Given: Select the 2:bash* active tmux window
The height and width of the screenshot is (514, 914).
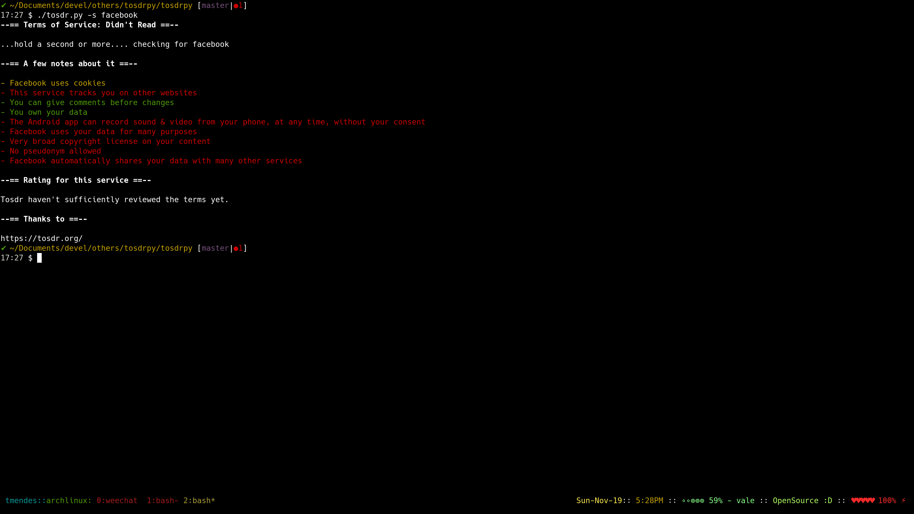Looking at the screenshot, I should click(199, 501).
